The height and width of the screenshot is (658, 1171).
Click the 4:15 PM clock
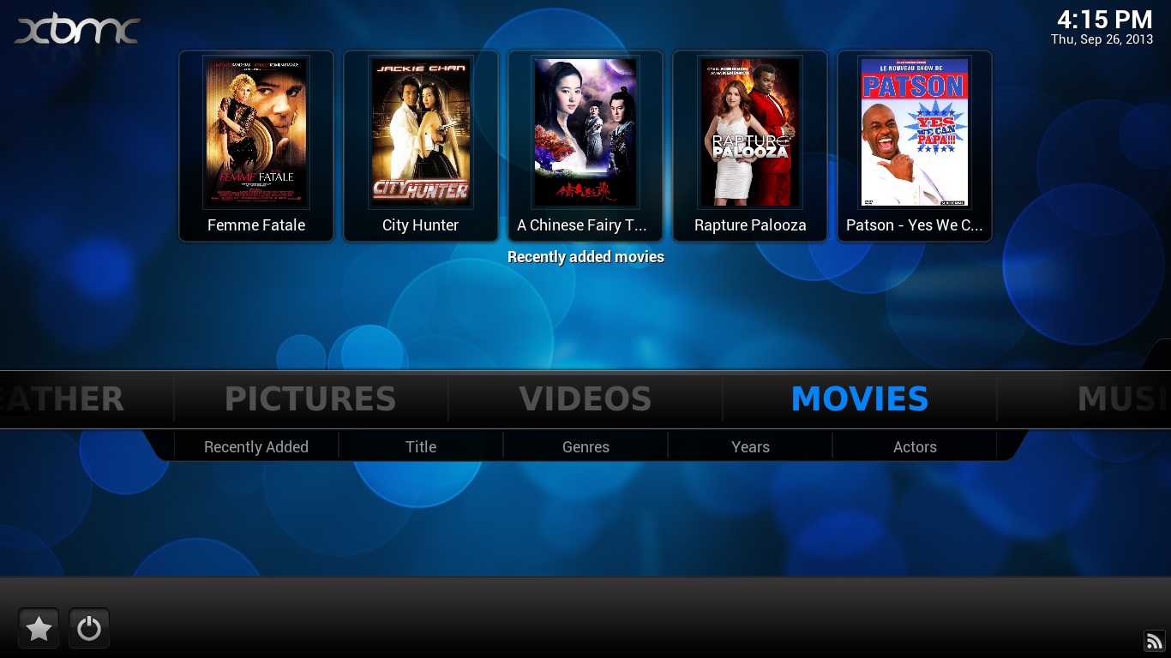point(1104,19)
